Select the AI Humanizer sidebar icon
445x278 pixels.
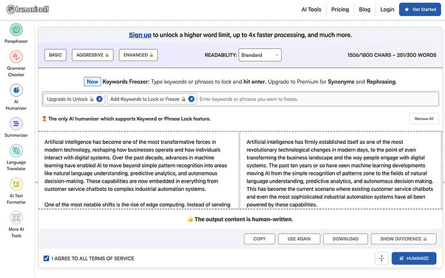coord(16,90)
